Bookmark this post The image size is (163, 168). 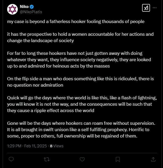(118, 159)
